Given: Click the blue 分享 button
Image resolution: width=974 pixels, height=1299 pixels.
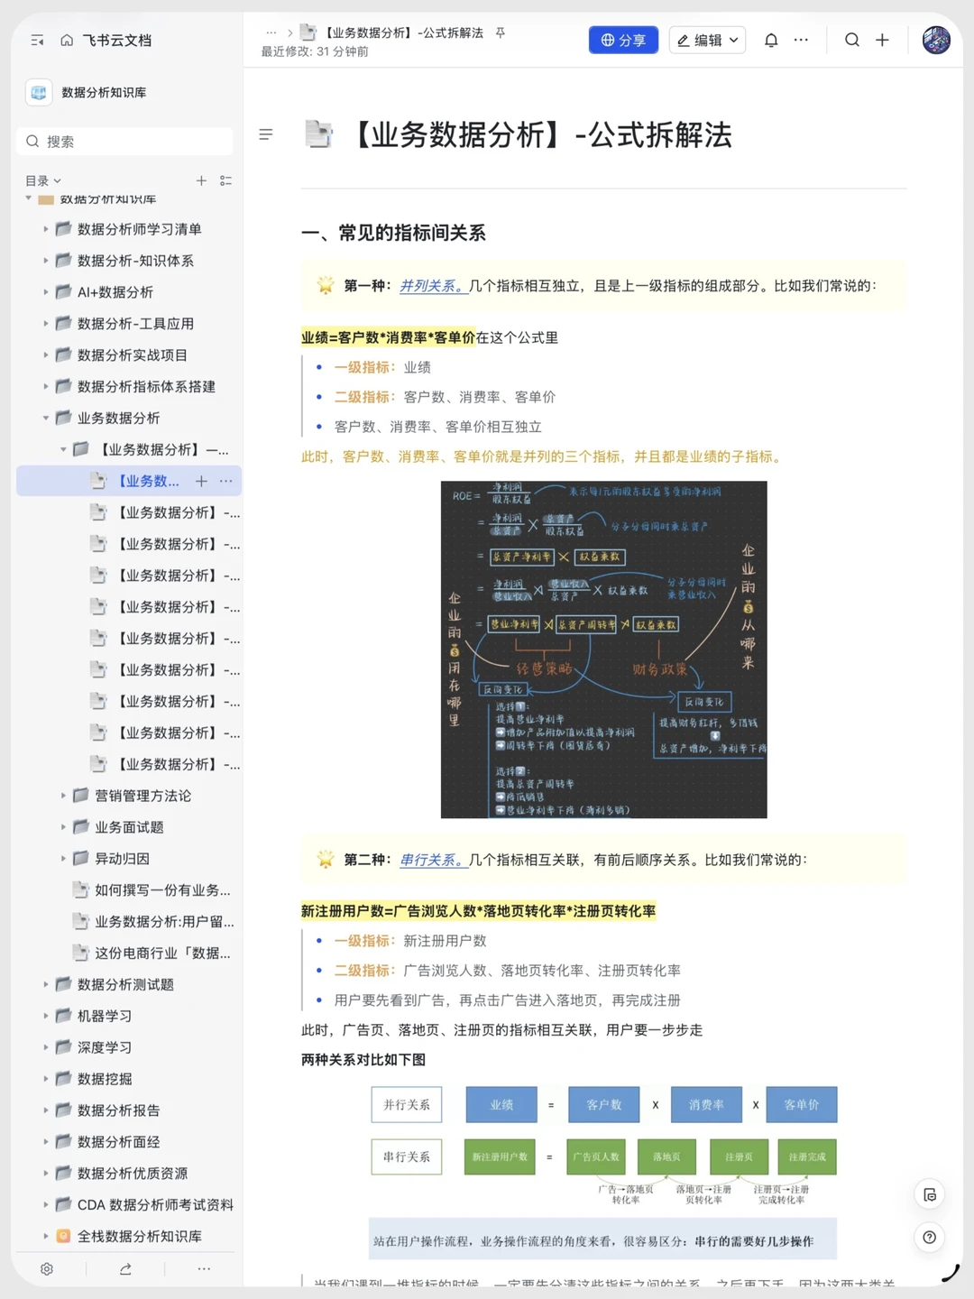Looking at the screenshot, I should click(x=623, y=41).
